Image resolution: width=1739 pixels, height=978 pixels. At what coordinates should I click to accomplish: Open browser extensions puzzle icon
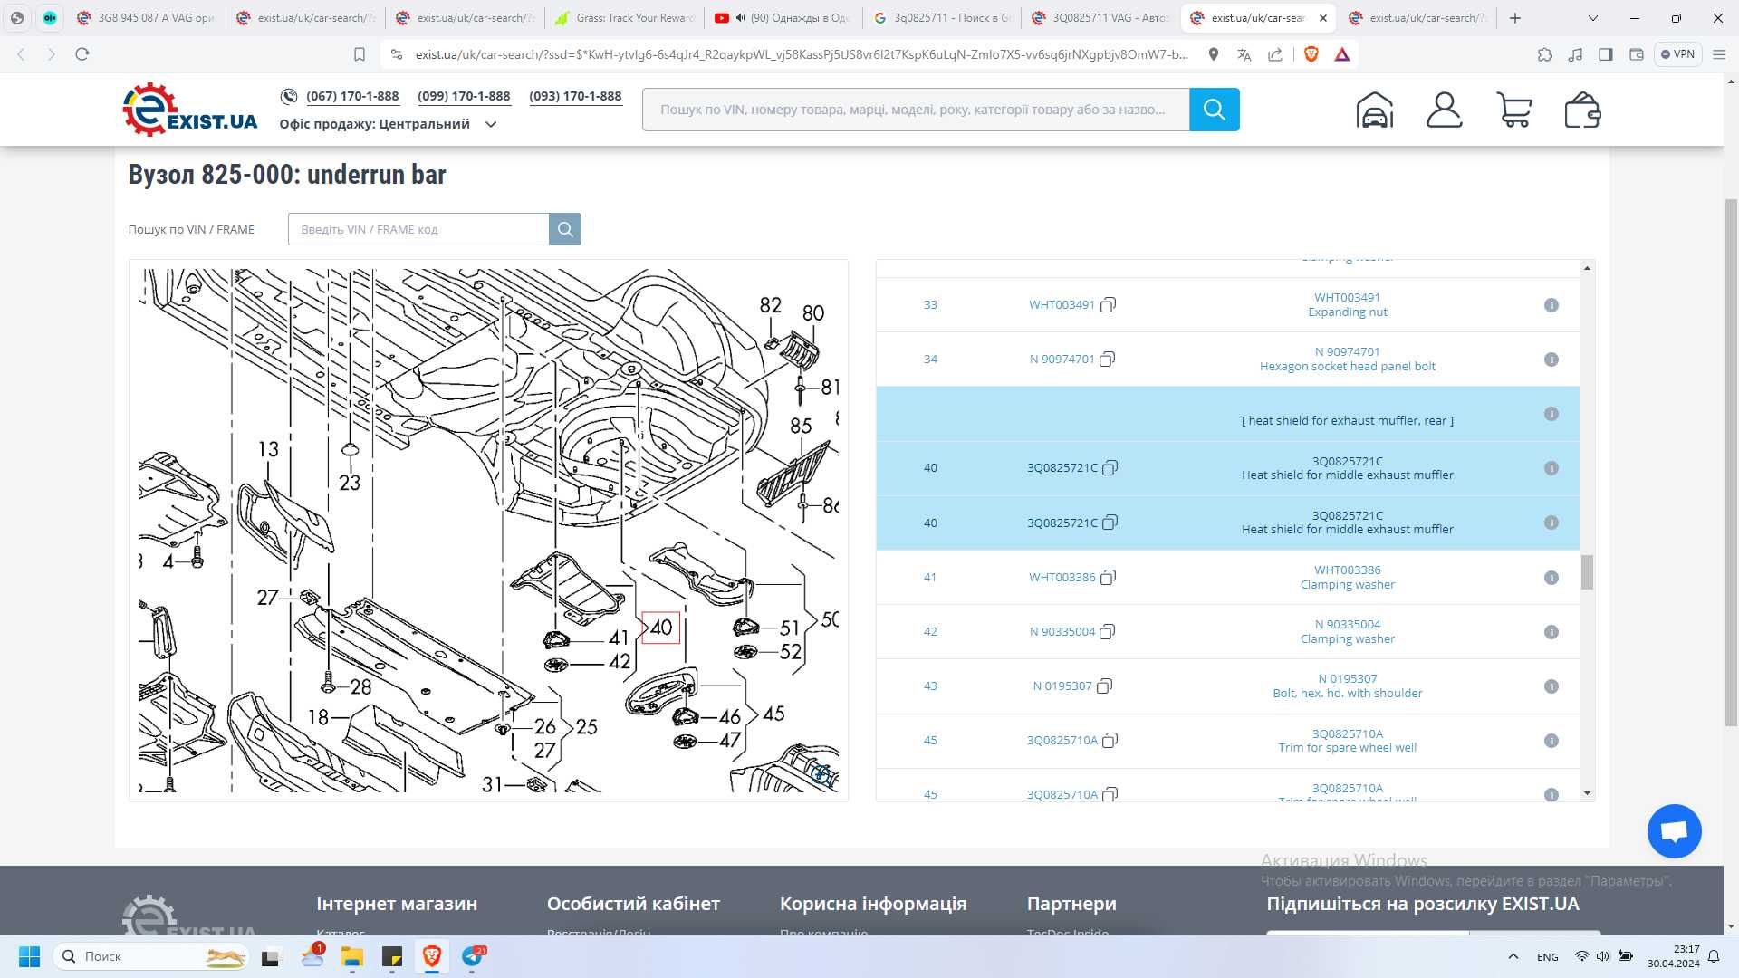[x=1544, y=54]
